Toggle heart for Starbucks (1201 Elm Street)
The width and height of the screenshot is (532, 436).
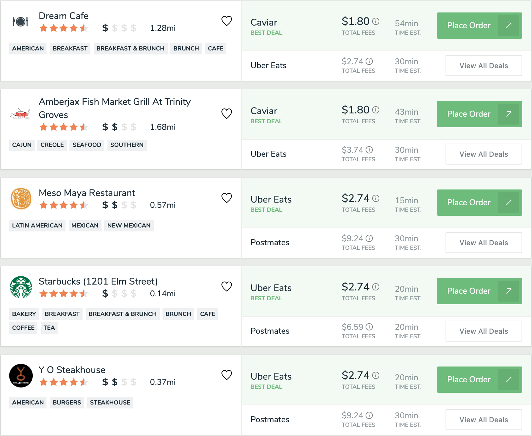coord(227,287)
